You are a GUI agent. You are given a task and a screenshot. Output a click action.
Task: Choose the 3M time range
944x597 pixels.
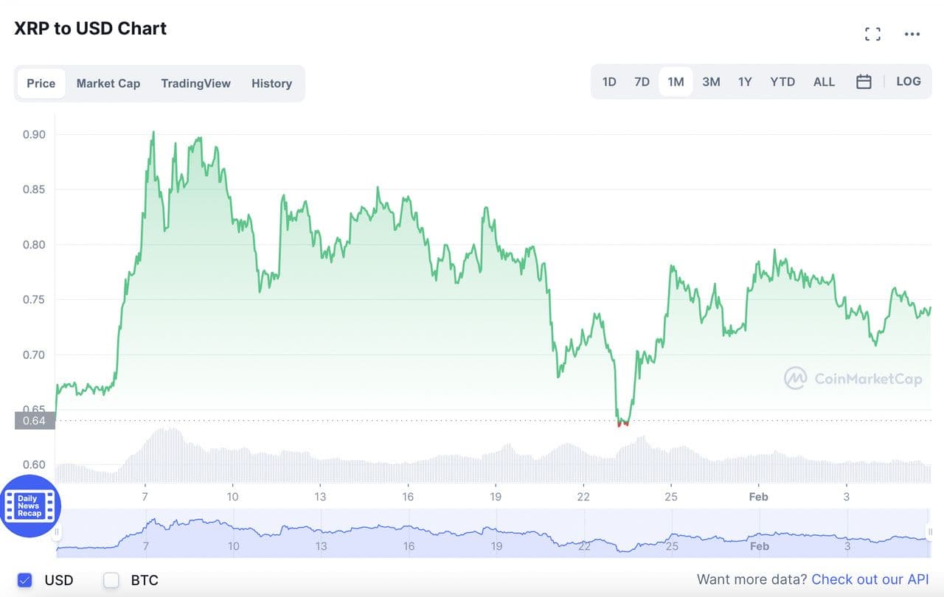tap(711, 82)
